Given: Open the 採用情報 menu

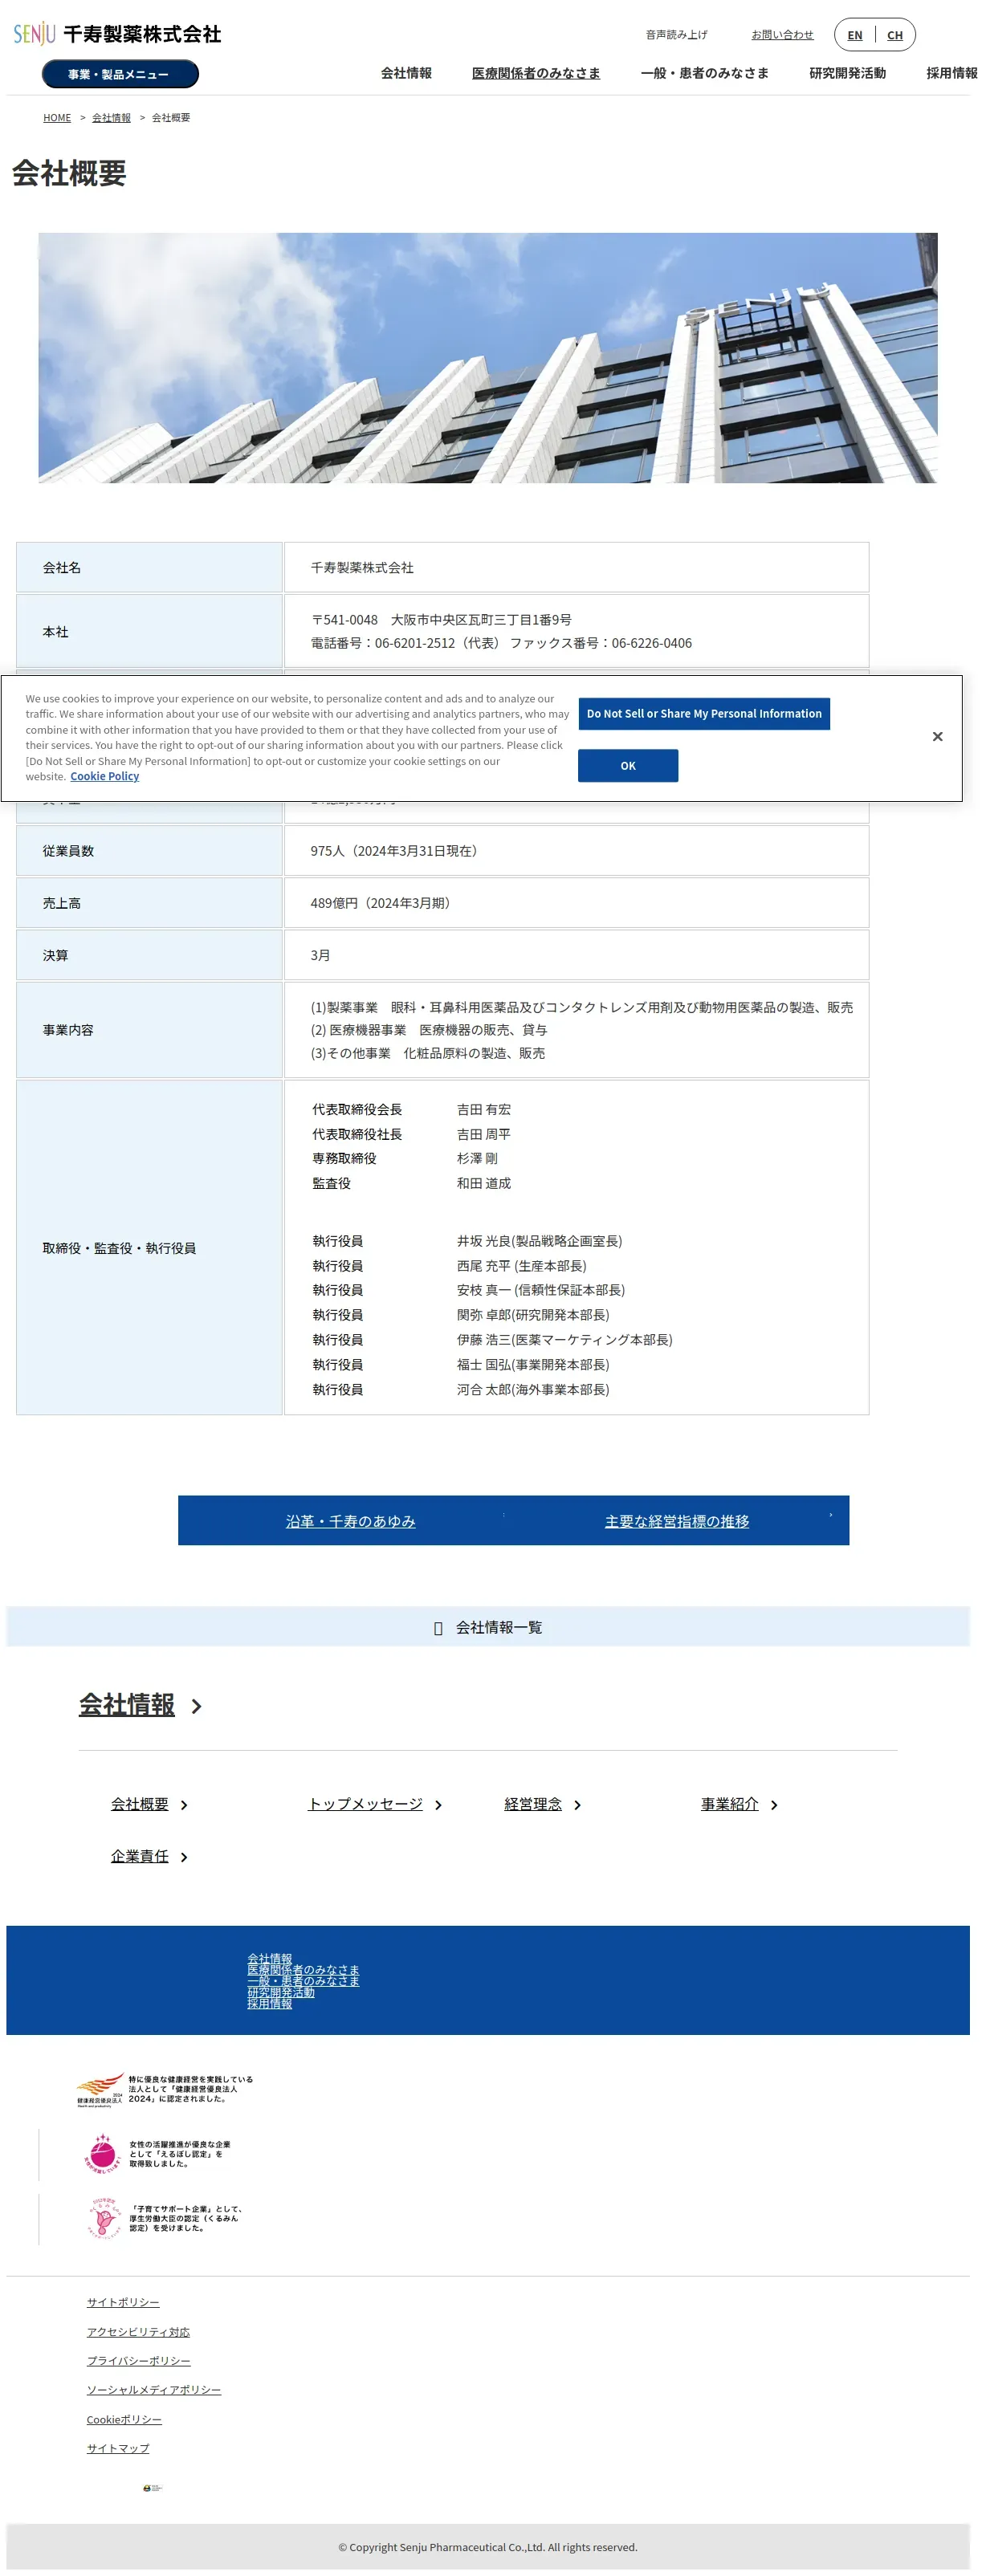Looking at the screenshot, I should pyautogui.click(x=951, y=73).
